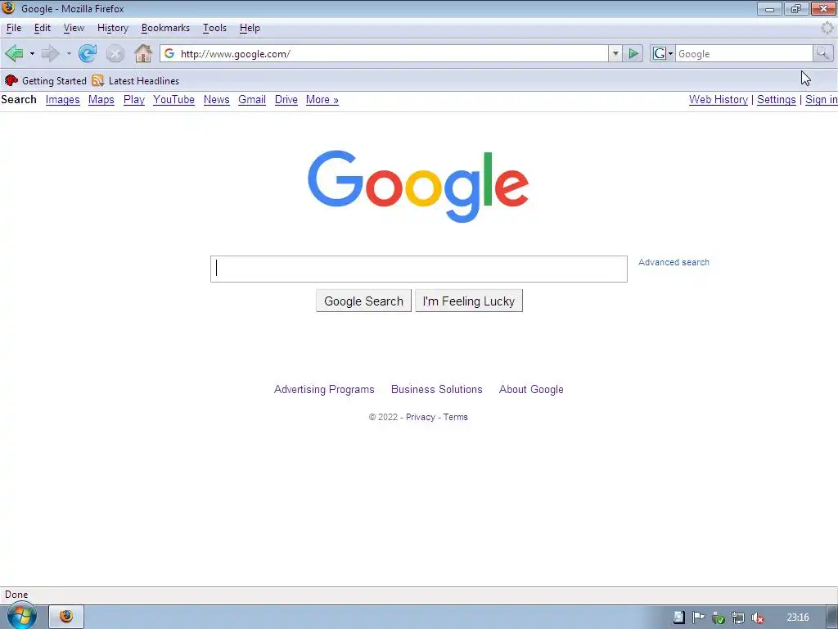Viewport: 838px width, 629px height.
Task: Open the Images link
Action: click(62, 100)
